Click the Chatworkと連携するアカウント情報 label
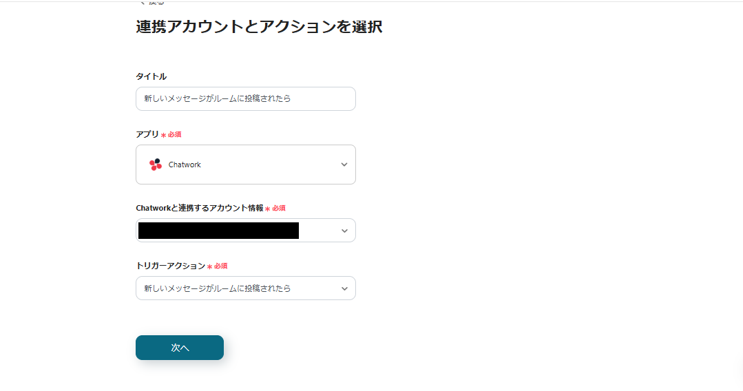The width and height of the screenshot is (743, 391). [199, 208]
